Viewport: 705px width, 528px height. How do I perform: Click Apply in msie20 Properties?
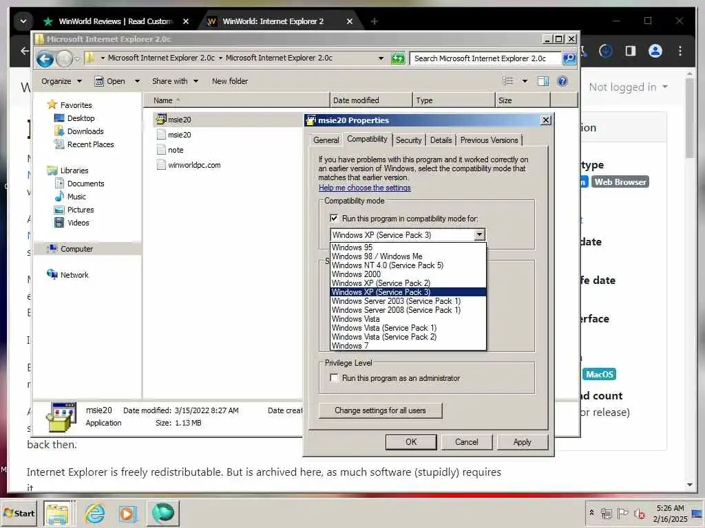(523, 442)
